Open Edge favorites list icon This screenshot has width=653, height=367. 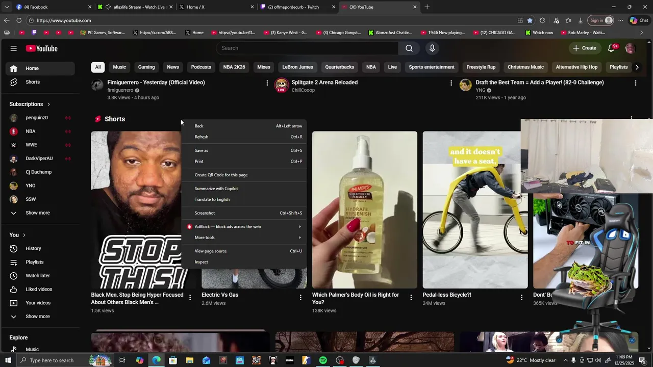[x=568, y=20]
